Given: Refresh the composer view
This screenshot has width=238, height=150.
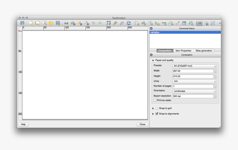Looking at the screenshot, I should 129,23.
